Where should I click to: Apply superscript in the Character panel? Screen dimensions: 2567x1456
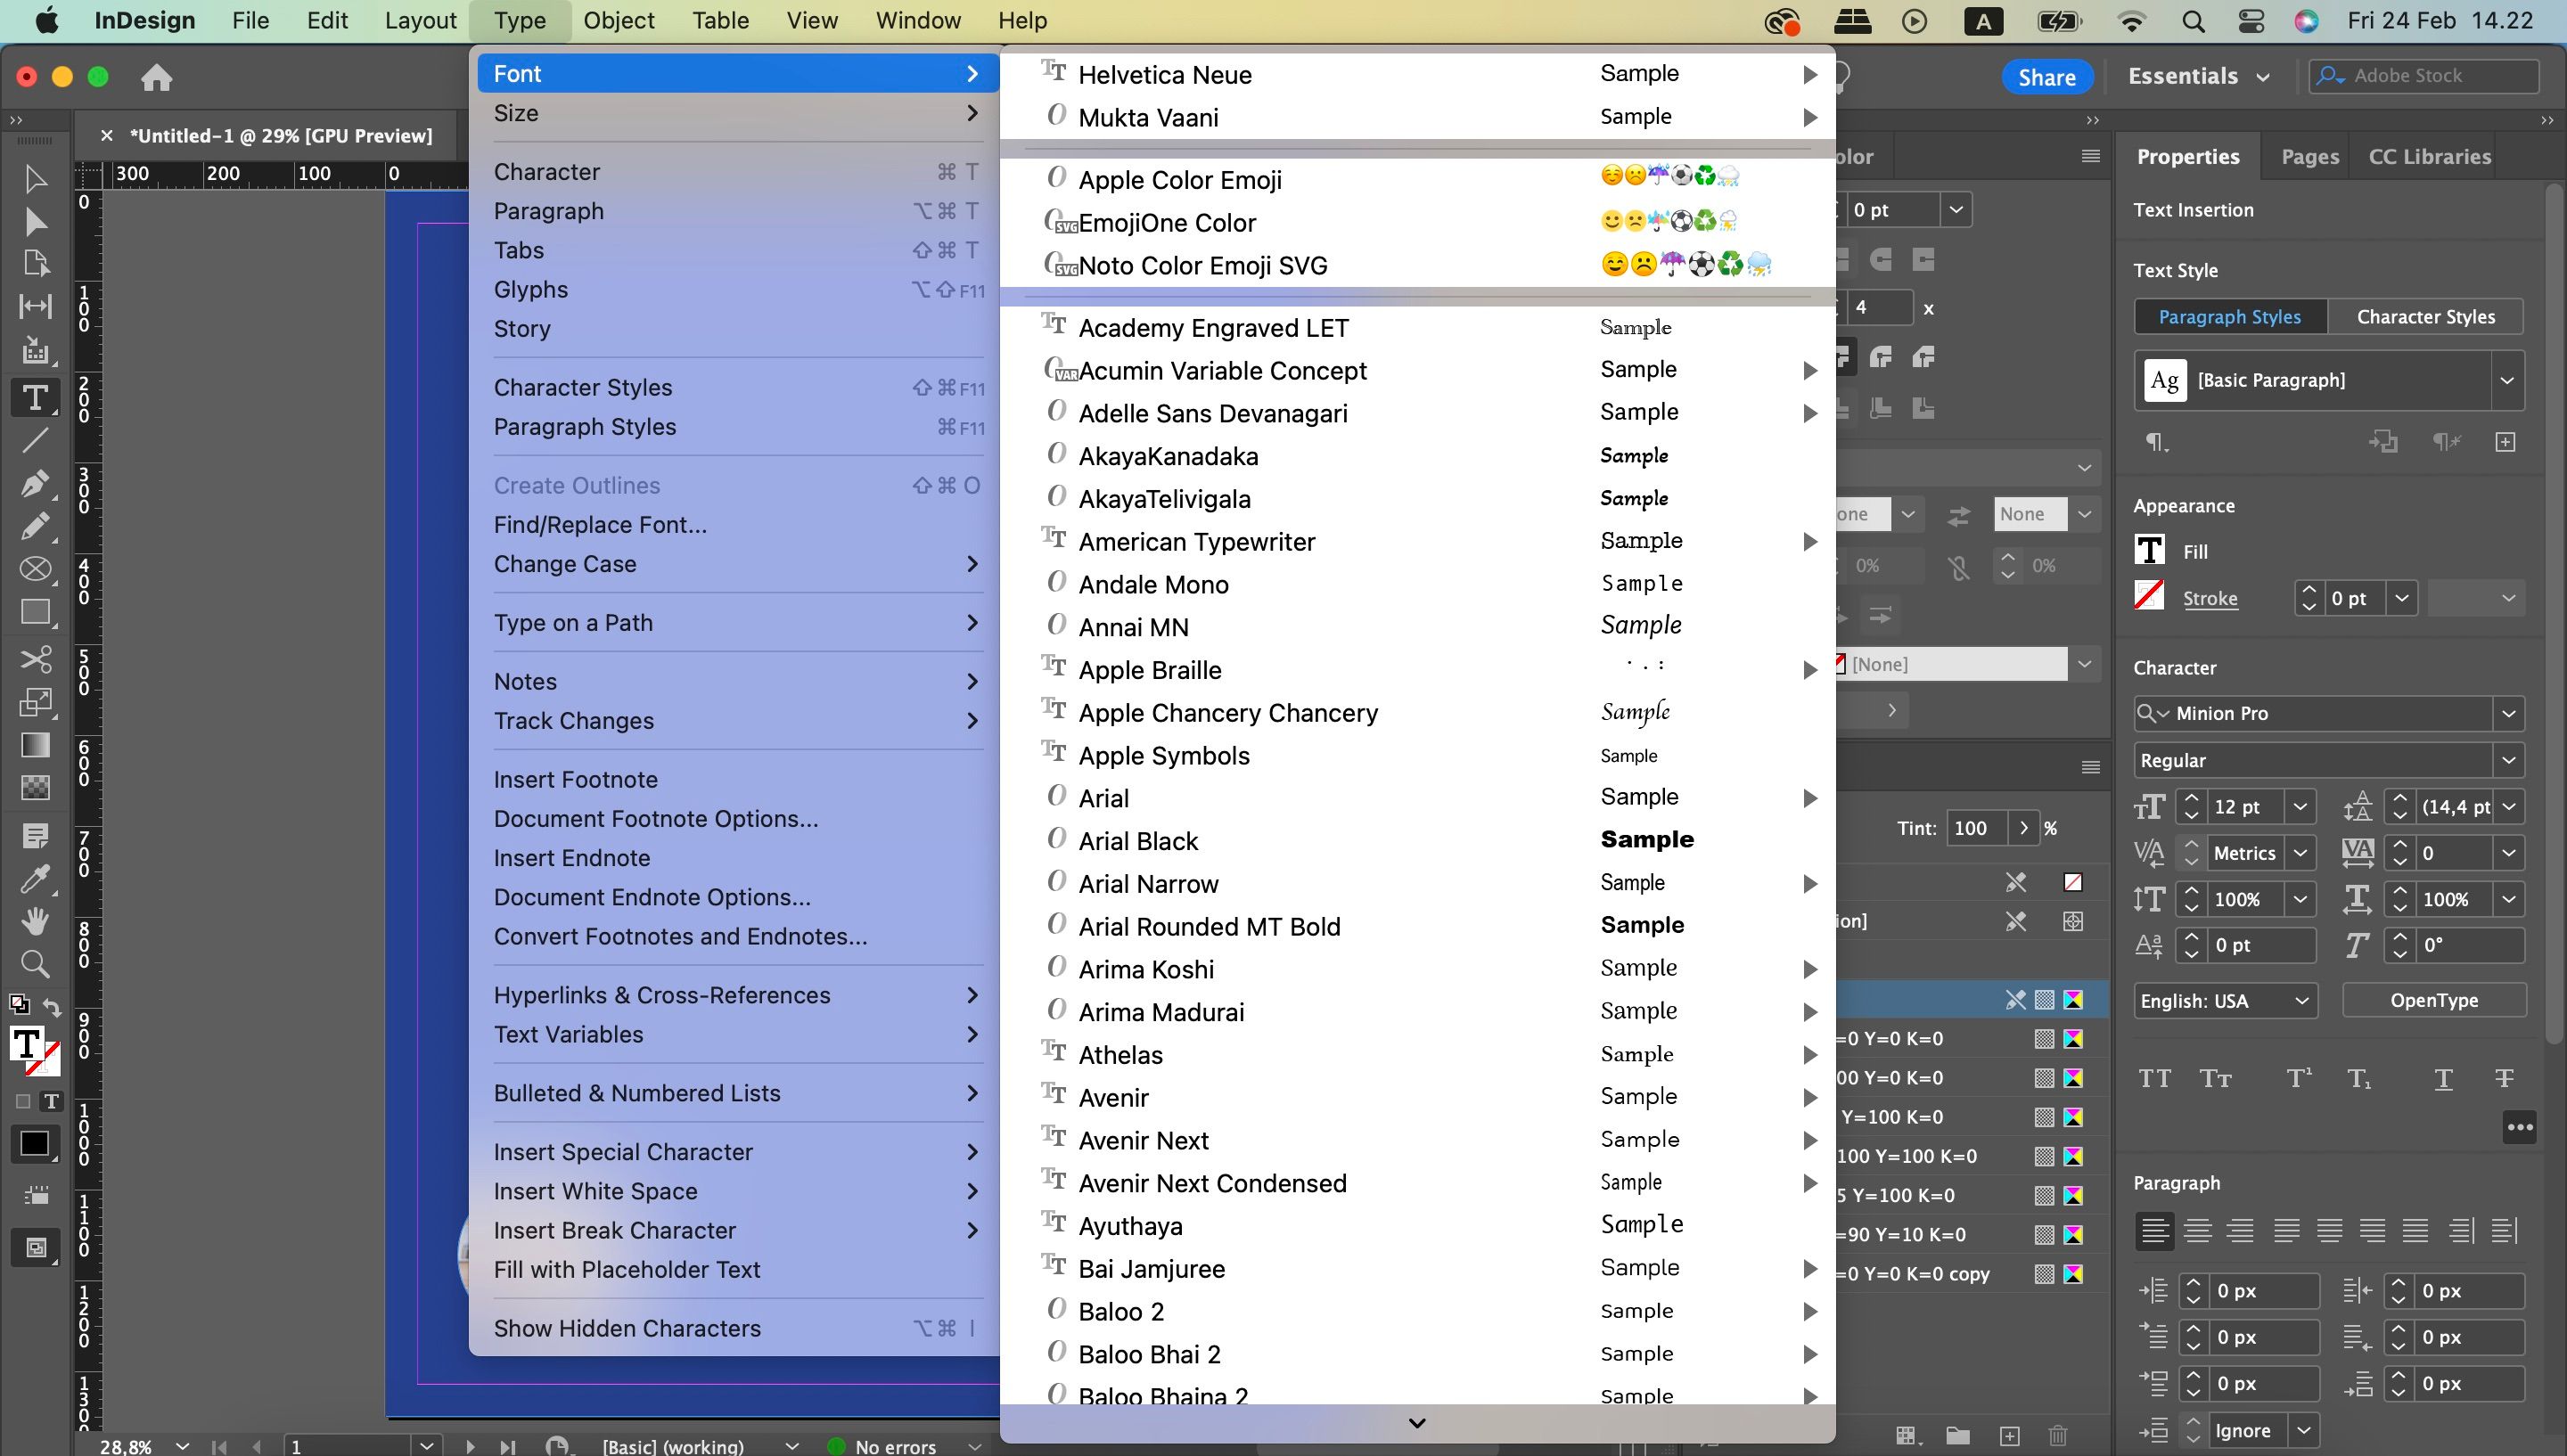click(x=2297, y=1077)
